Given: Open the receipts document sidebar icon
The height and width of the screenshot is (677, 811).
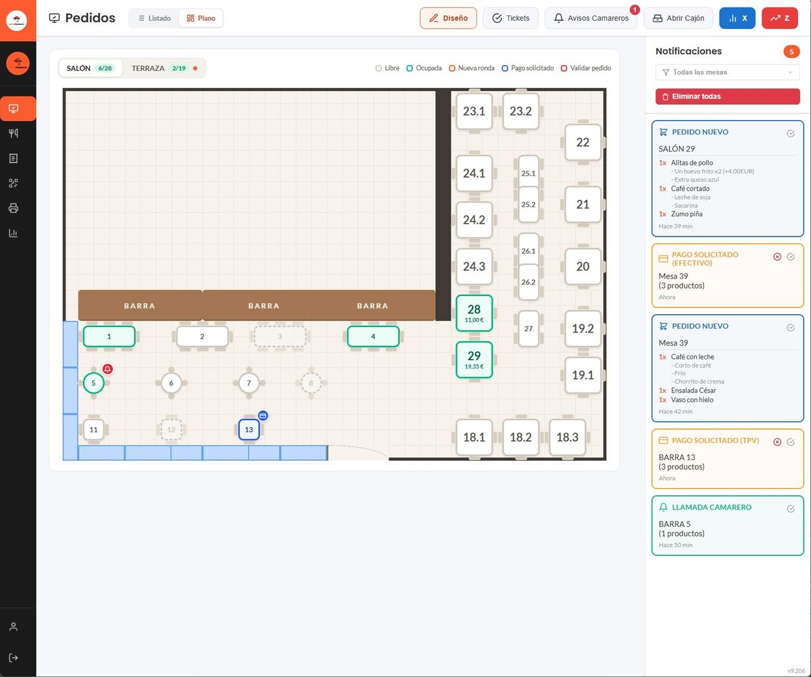Looking at the screenshot, I should (x=14, y=158).
